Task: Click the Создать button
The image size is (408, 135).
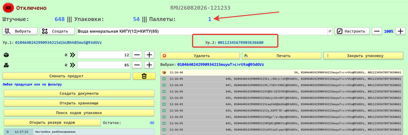Action: [57, 31]
